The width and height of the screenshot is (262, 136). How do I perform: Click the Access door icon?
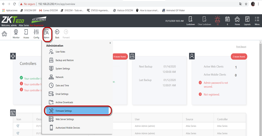pos(26,32)
